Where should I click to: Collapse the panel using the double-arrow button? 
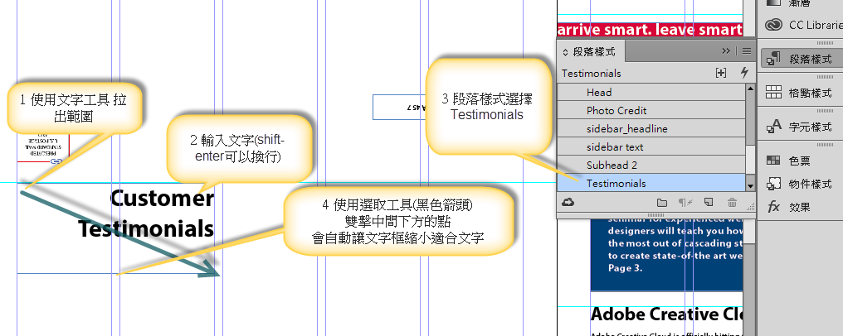click(727, 50)
